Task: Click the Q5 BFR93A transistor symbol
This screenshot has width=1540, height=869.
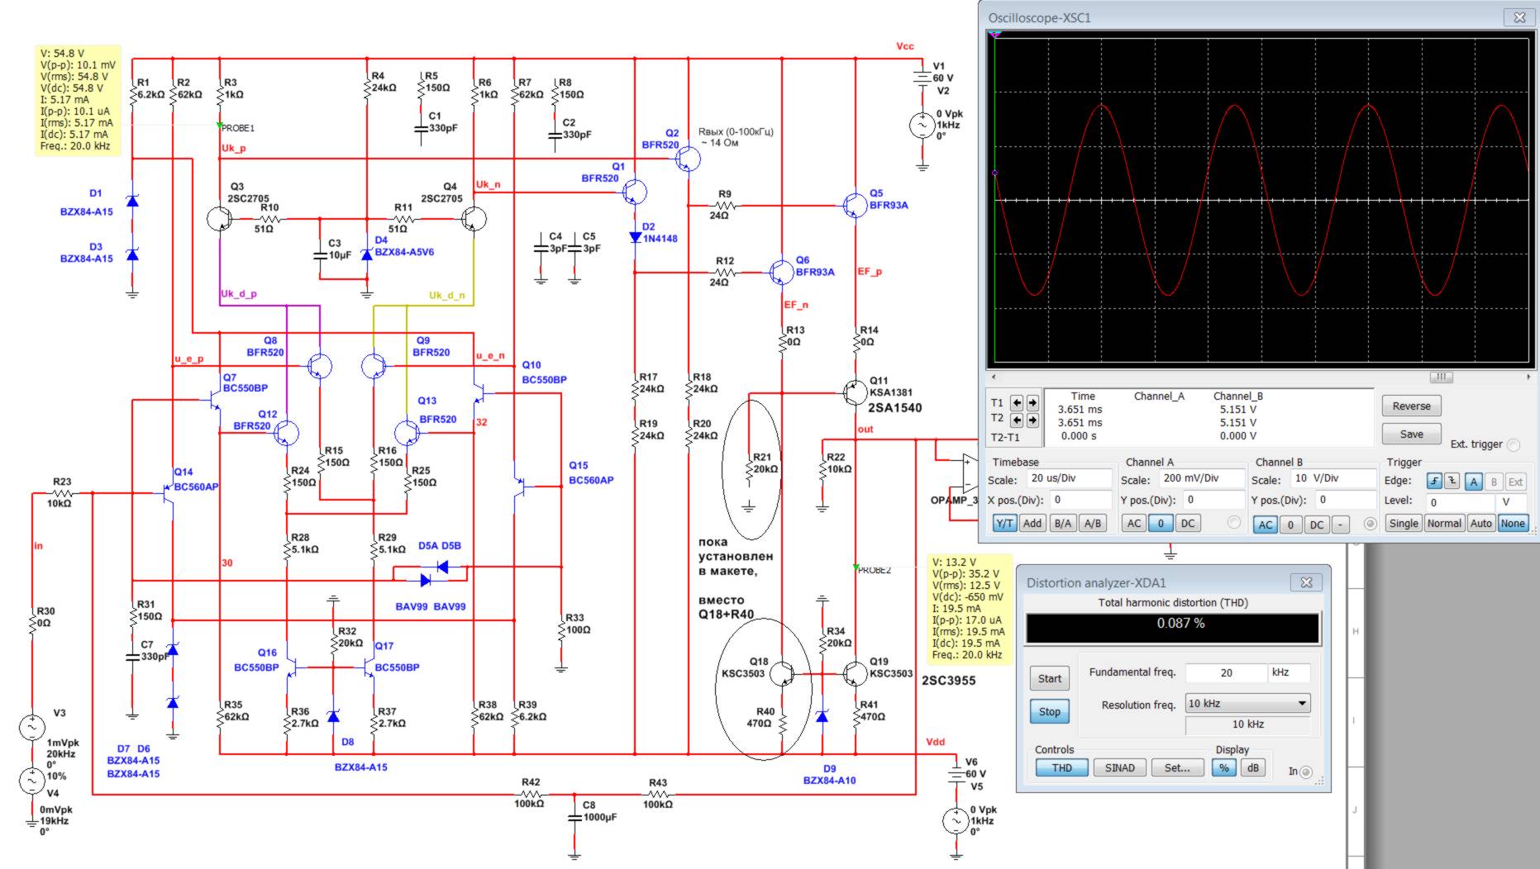Action: point(853,205)
